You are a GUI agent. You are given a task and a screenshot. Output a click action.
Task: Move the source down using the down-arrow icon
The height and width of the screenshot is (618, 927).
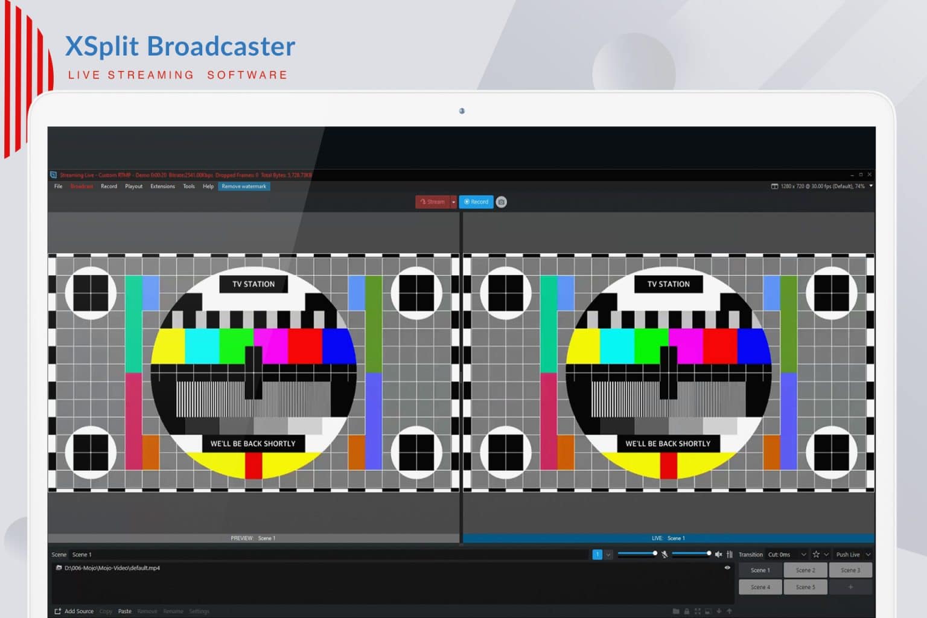[x=719, y=611]
